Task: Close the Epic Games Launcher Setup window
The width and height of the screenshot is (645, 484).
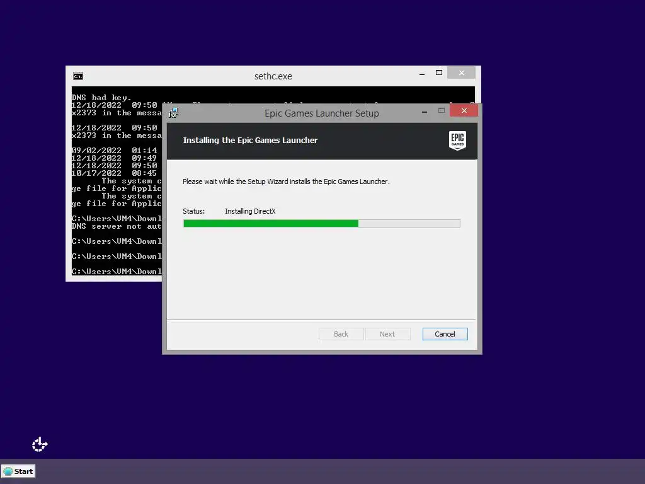Action: click(x=464, y=110)
